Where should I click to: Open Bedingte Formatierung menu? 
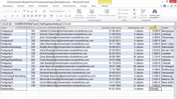(x=79, y=14)
